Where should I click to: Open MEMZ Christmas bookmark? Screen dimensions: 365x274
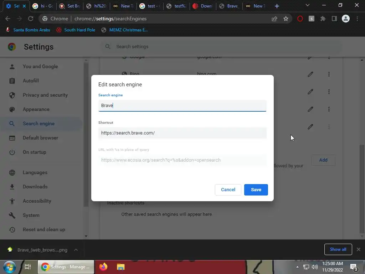tap(124, 30)
